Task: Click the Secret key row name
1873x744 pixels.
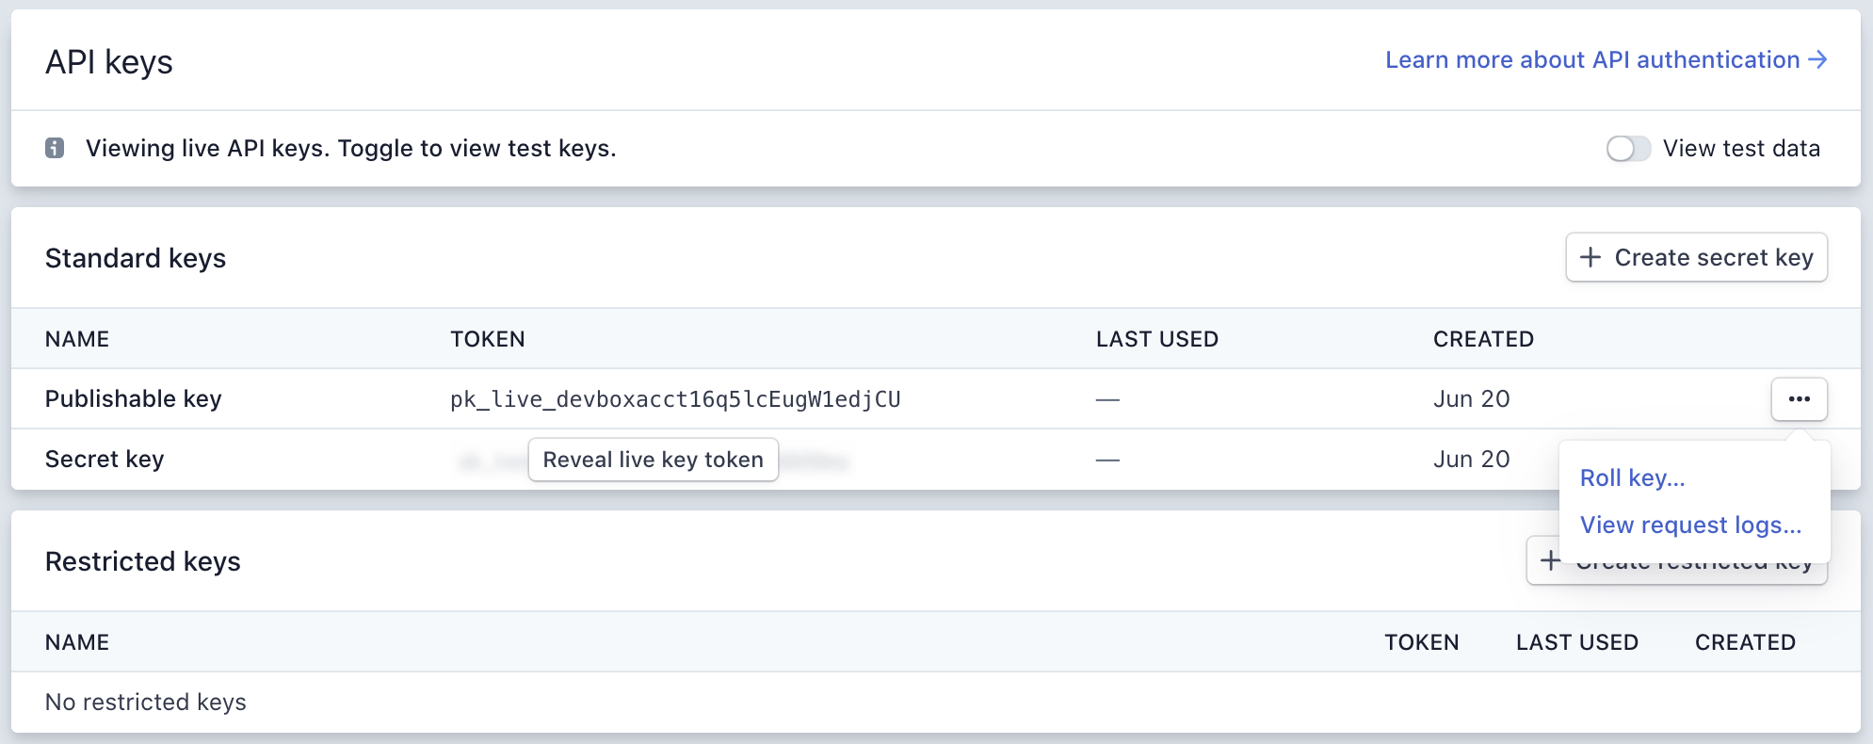Action: 105,460
